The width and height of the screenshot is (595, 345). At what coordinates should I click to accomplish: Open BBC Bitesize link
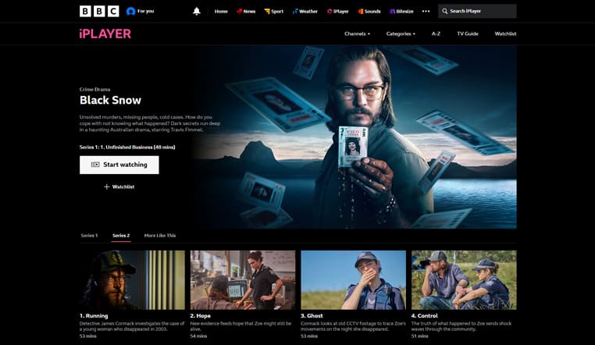pyautogui.click(x=401, y=12)
